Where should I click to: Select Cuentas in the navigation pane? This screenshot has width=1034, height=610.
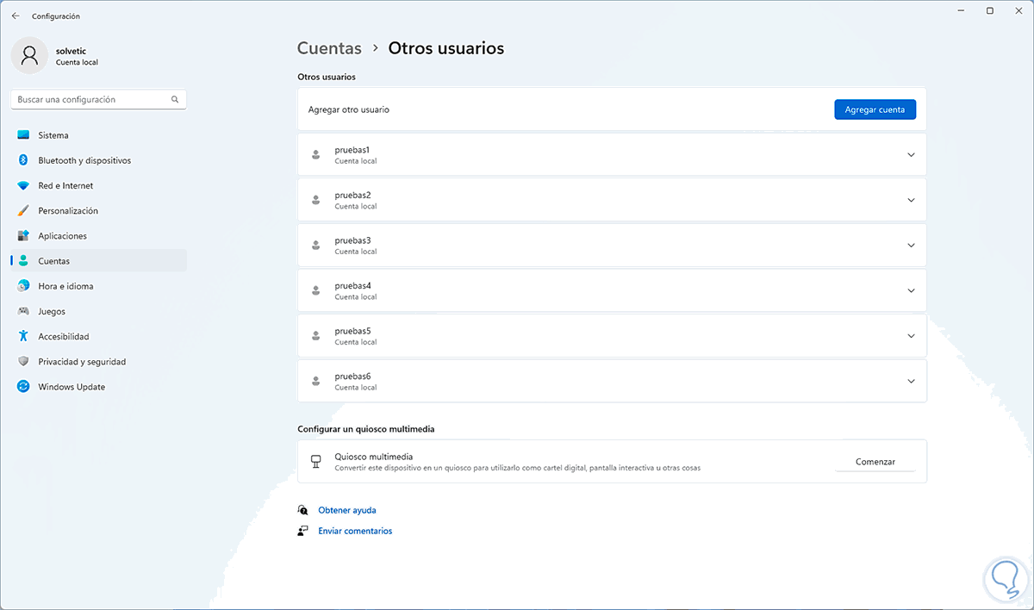point(53,260)
